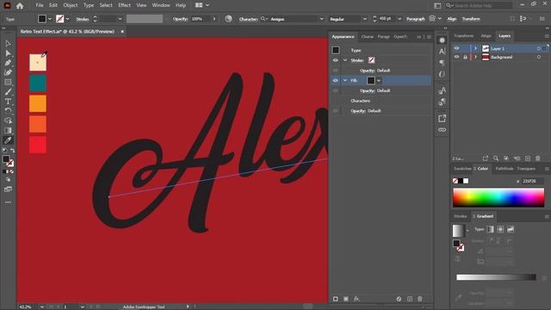This screenshot has height=310, width=551.
Task: Select the Pen tool
Action: 8,63
